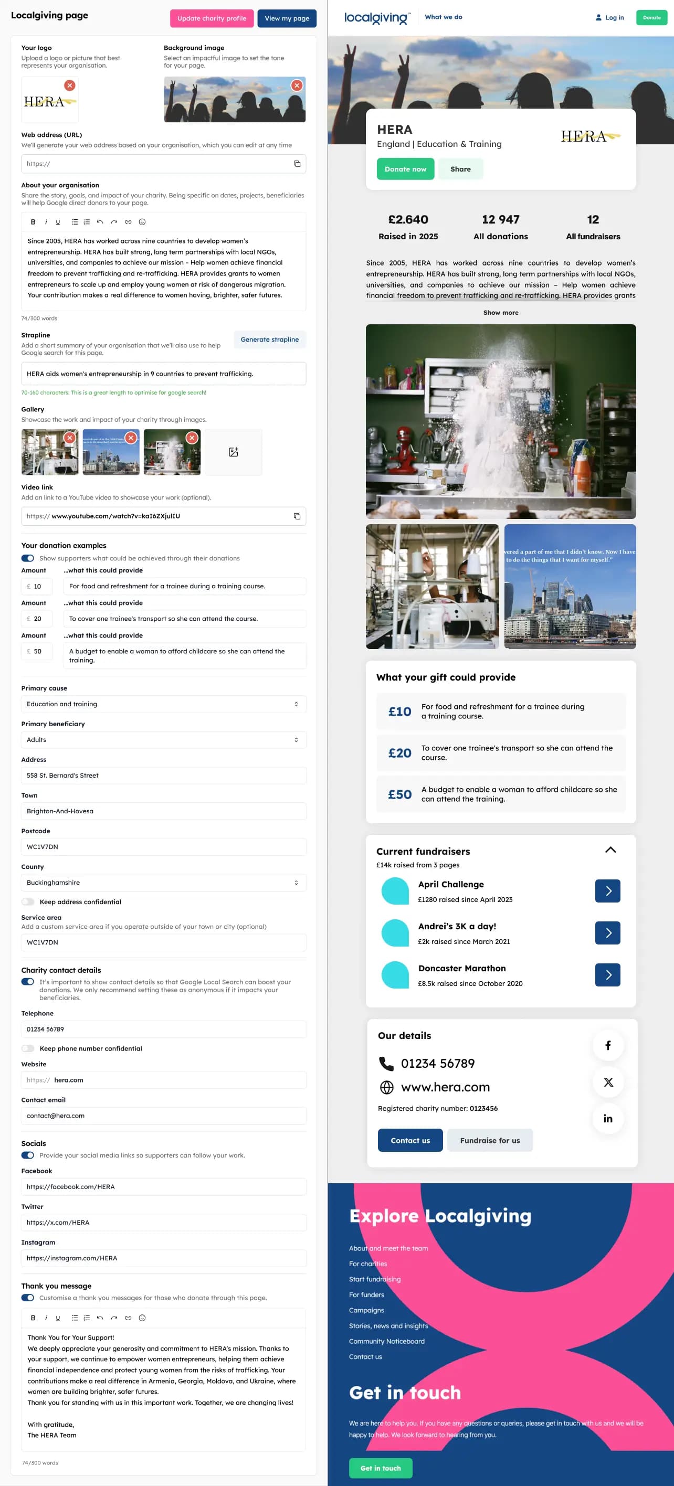Open the For charities footer link
Image resolution: width=674 pixels, height=1486 pixels.
coord(367,1264)
